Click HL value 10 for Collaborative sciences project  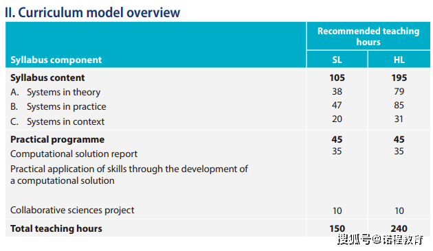pyautogui.click(x=399, y=211)
